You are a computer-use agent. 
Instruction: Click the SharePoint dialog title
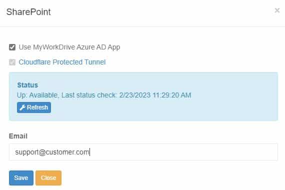pyautogui.click(x=28, y=12)
